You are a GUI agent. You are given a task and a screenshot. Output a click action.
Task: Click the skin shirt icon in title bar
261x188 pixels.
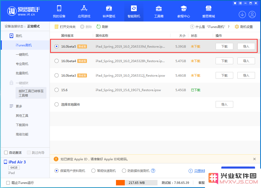coord(235,3)
